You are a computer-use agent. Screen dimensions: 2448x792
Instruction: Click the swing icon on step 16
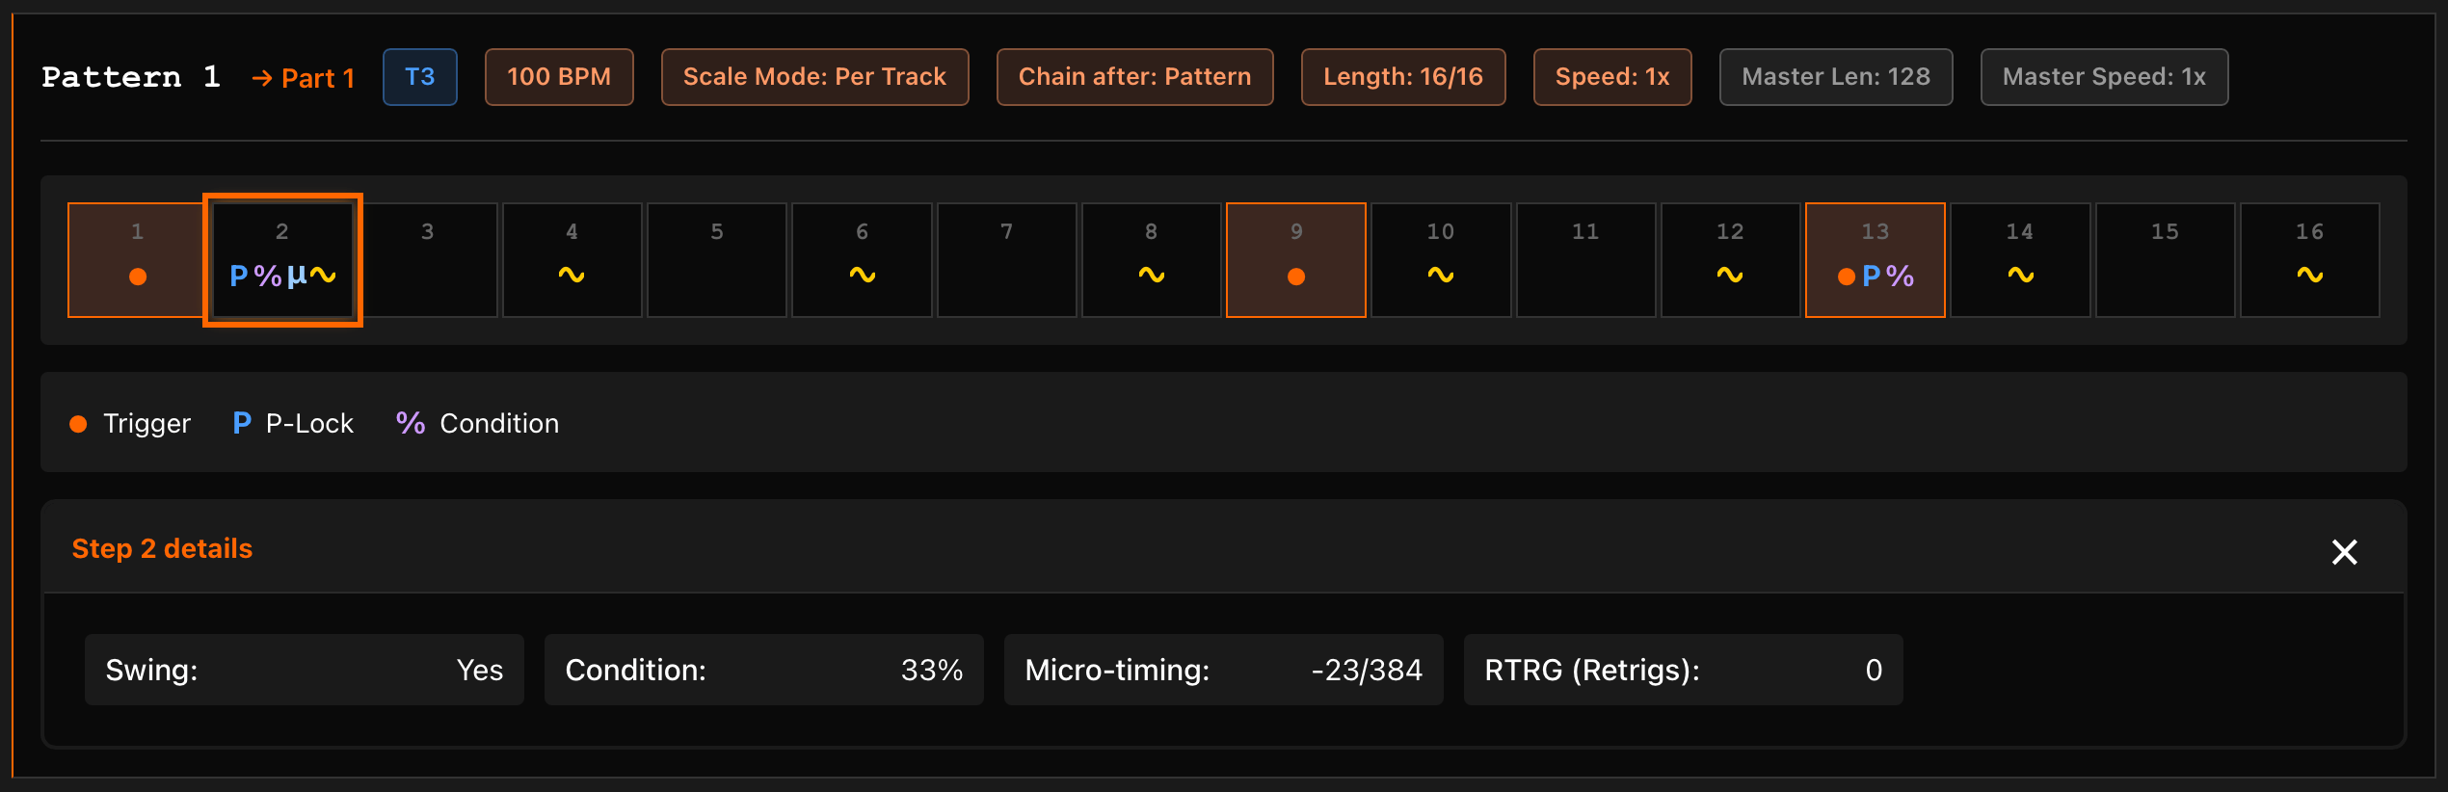tap(2310, 277)
